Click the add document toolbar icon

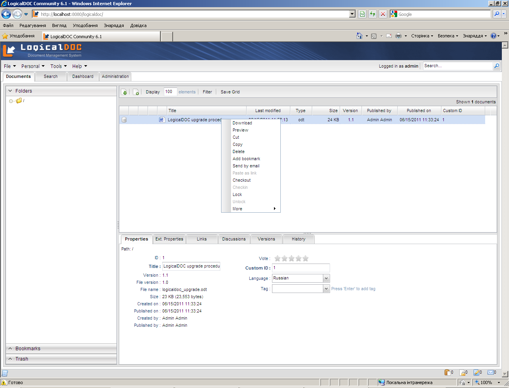[136, 92]
